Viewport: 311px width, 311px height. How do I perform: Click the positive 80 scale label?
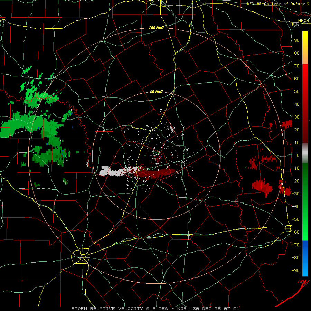pos(297,53)
